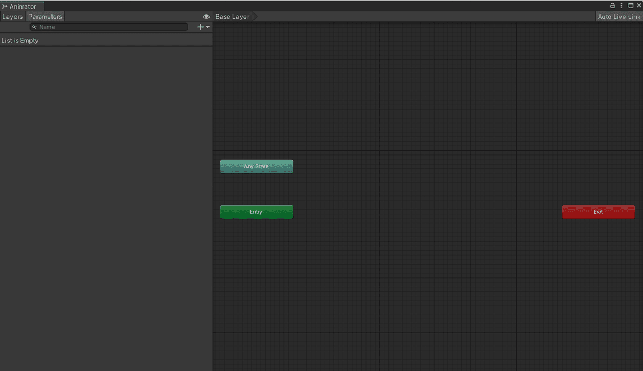Screen dimensions: 643x371
Task: Open the Base Layer breadcrumb
Action: coord(232,17)
